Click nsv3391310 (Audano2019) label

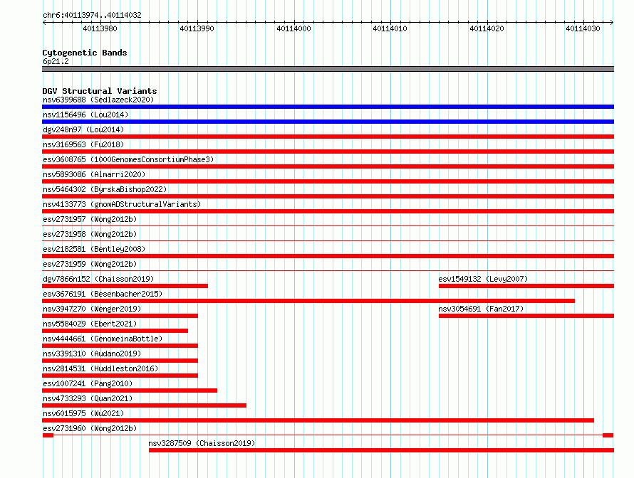[92, 354]
